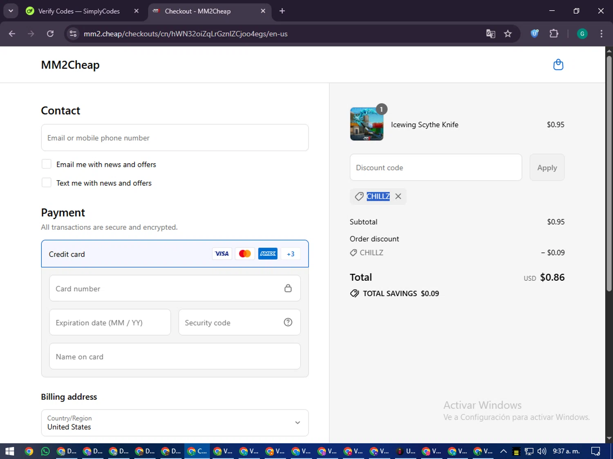Remove the CHILLZ discount code tag
This screenshot has width=613, height=459.
pos(398,196)
